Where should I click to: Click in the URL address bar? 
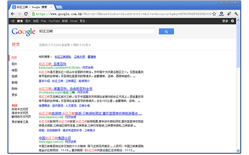pyautogui.click(x=124, y=14)
